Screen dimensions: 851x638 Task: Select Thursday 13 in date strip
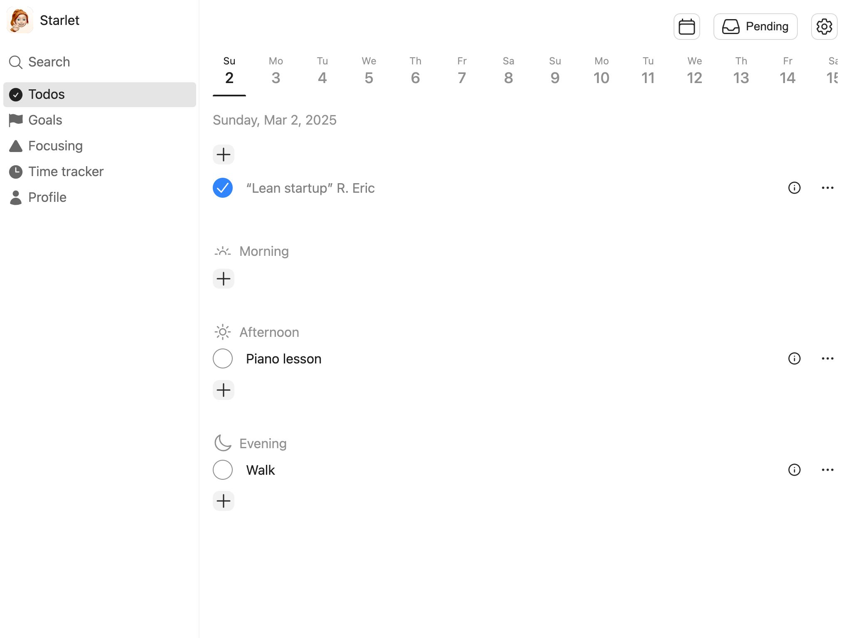(x=741, y=71)
